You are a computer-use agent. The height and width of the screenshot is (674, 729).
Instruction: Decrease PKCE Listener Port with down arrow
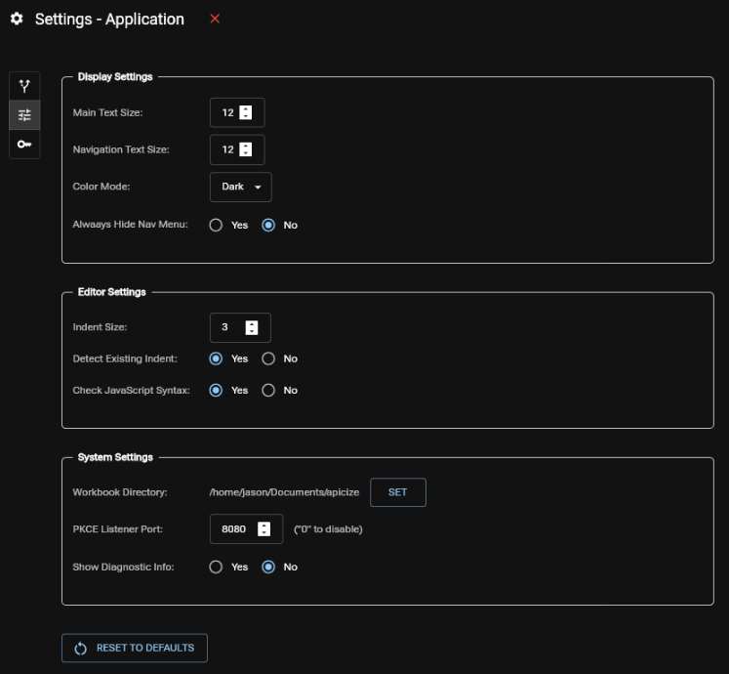click(x=263, y=532)
